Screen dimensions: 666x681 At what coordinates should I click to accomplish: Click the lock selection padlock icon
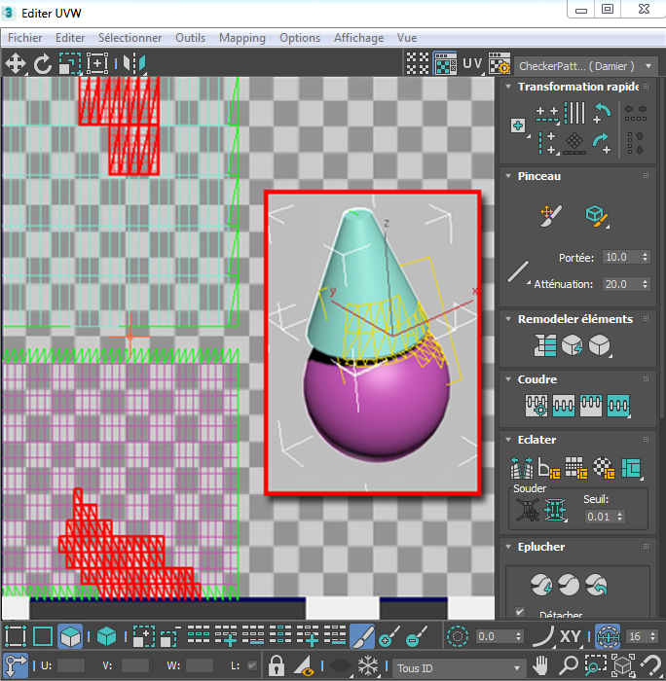[x=277, y=667]
